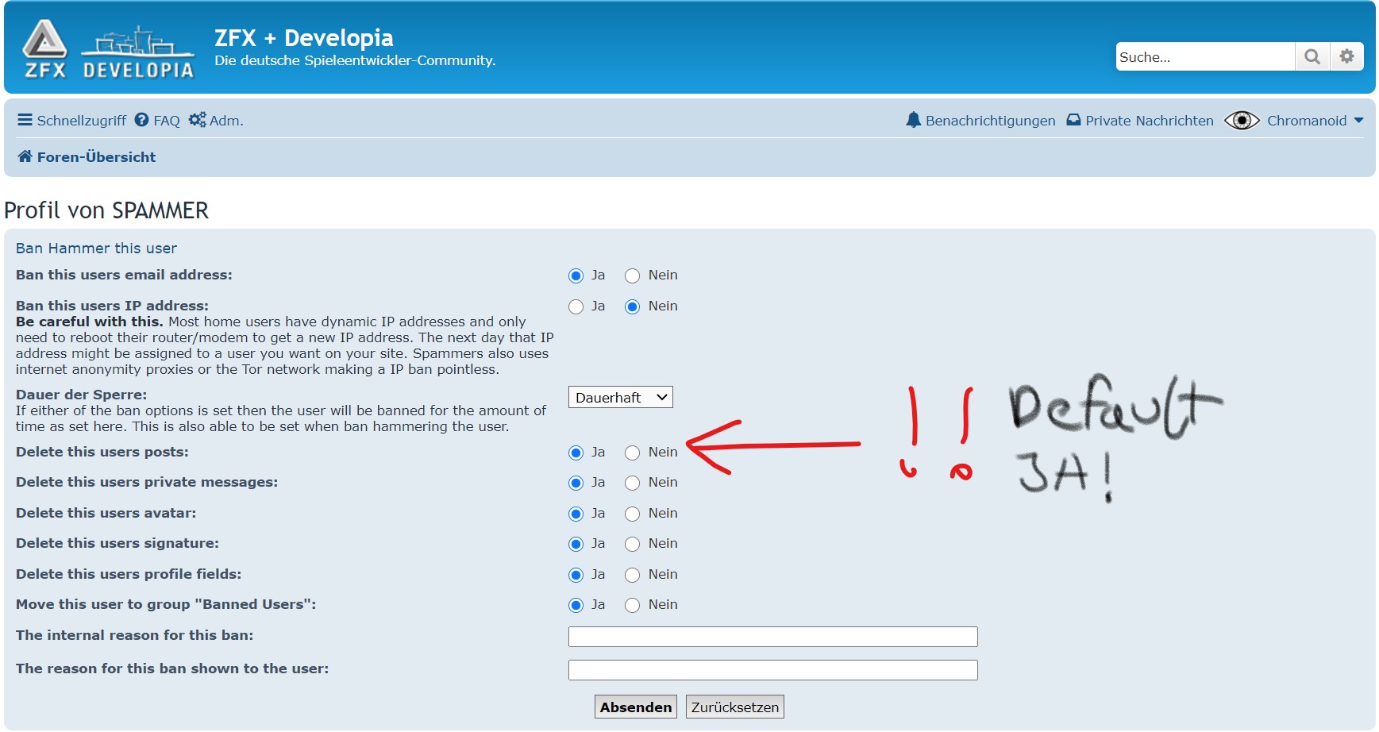Focus the ban reason shown to user field

tap(772, 670)
